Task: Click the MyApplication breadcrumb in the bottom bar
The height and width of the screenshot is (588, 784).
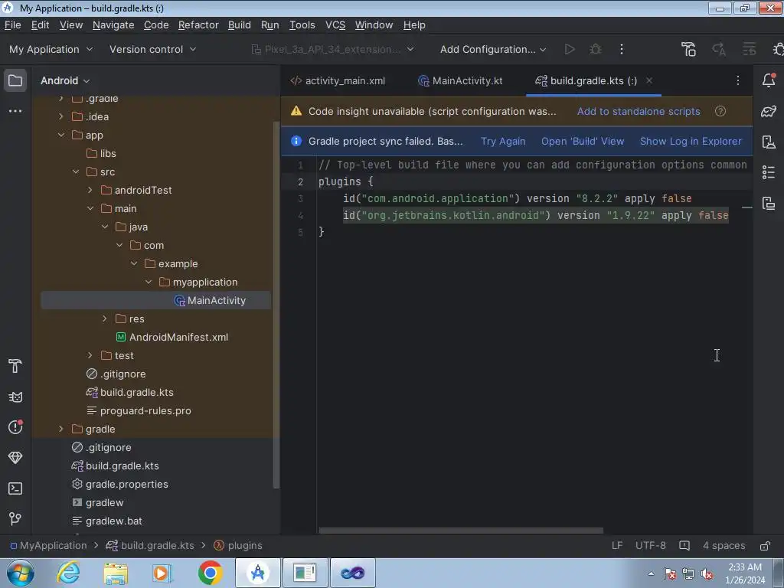Action: 48,545
